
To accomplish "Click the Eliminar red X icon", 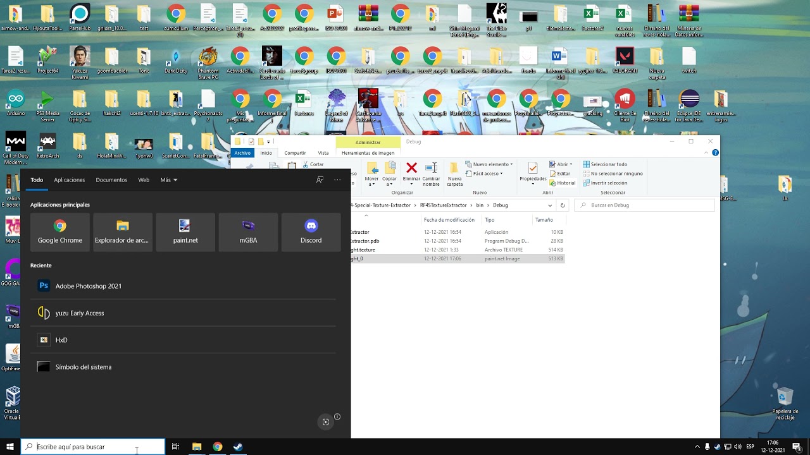I will tap(411, 168).
